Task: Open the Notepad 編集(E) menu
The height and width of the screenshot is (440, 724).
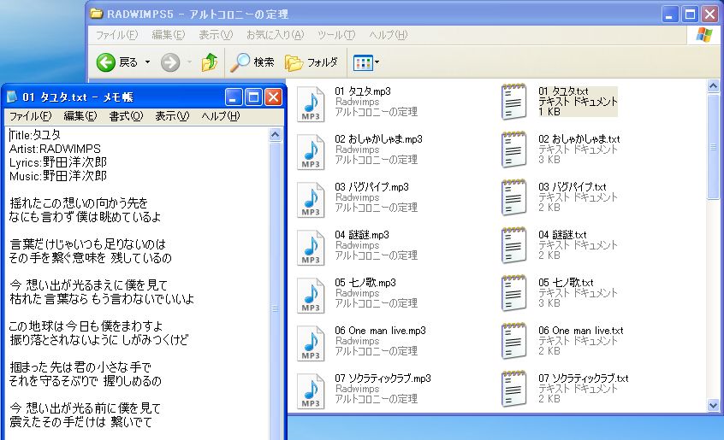Action: point(80,116)
